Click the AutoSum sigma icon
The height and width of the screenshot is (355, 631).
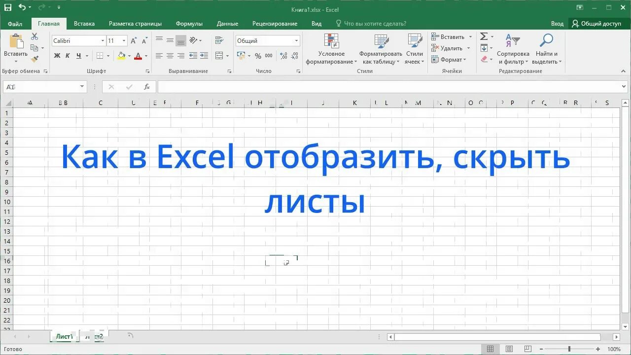484,36
